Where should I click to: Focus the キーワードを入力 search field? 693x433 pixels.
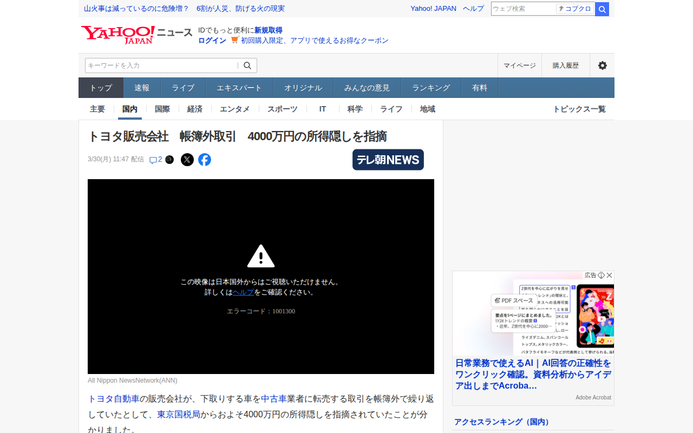[161, 65]
